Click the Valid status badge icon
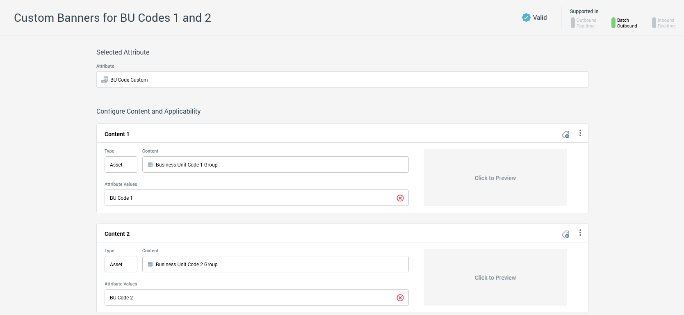684x315 pixels. click(526, 18)
